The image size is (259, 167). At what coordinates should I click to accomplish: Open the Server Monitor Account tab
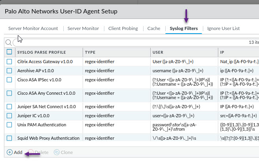coord(33,28)
